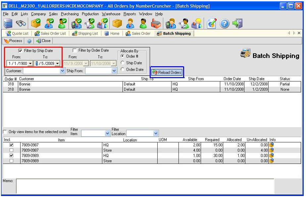
Task: Click the document with pencil icon
Action: tap(212, 24)
